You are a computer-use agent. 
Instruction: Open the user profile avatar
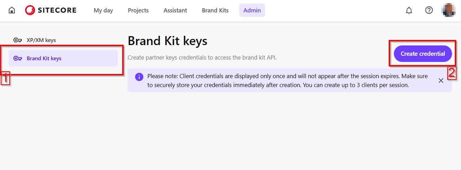[x=448, y=10]
